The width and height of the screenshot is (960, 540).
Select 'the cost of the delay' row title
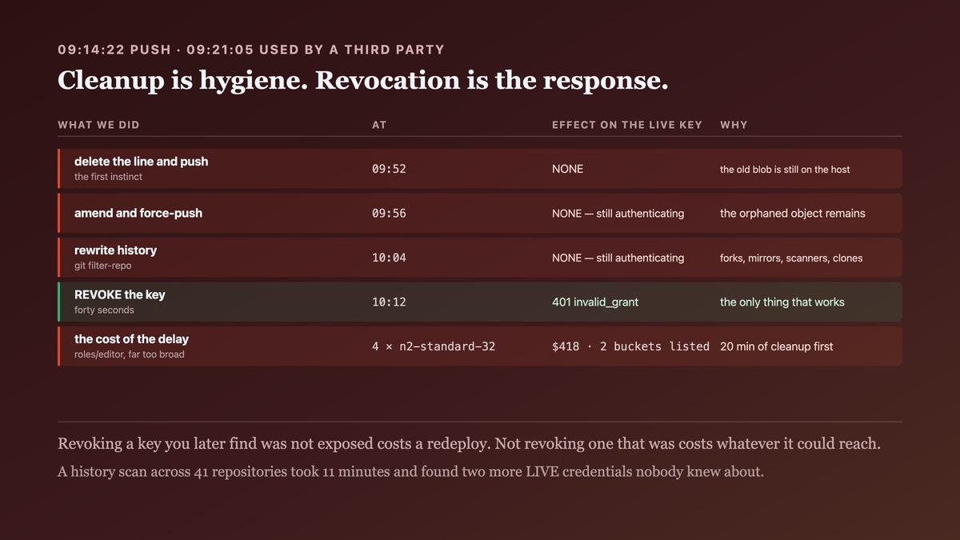point(131,339)
